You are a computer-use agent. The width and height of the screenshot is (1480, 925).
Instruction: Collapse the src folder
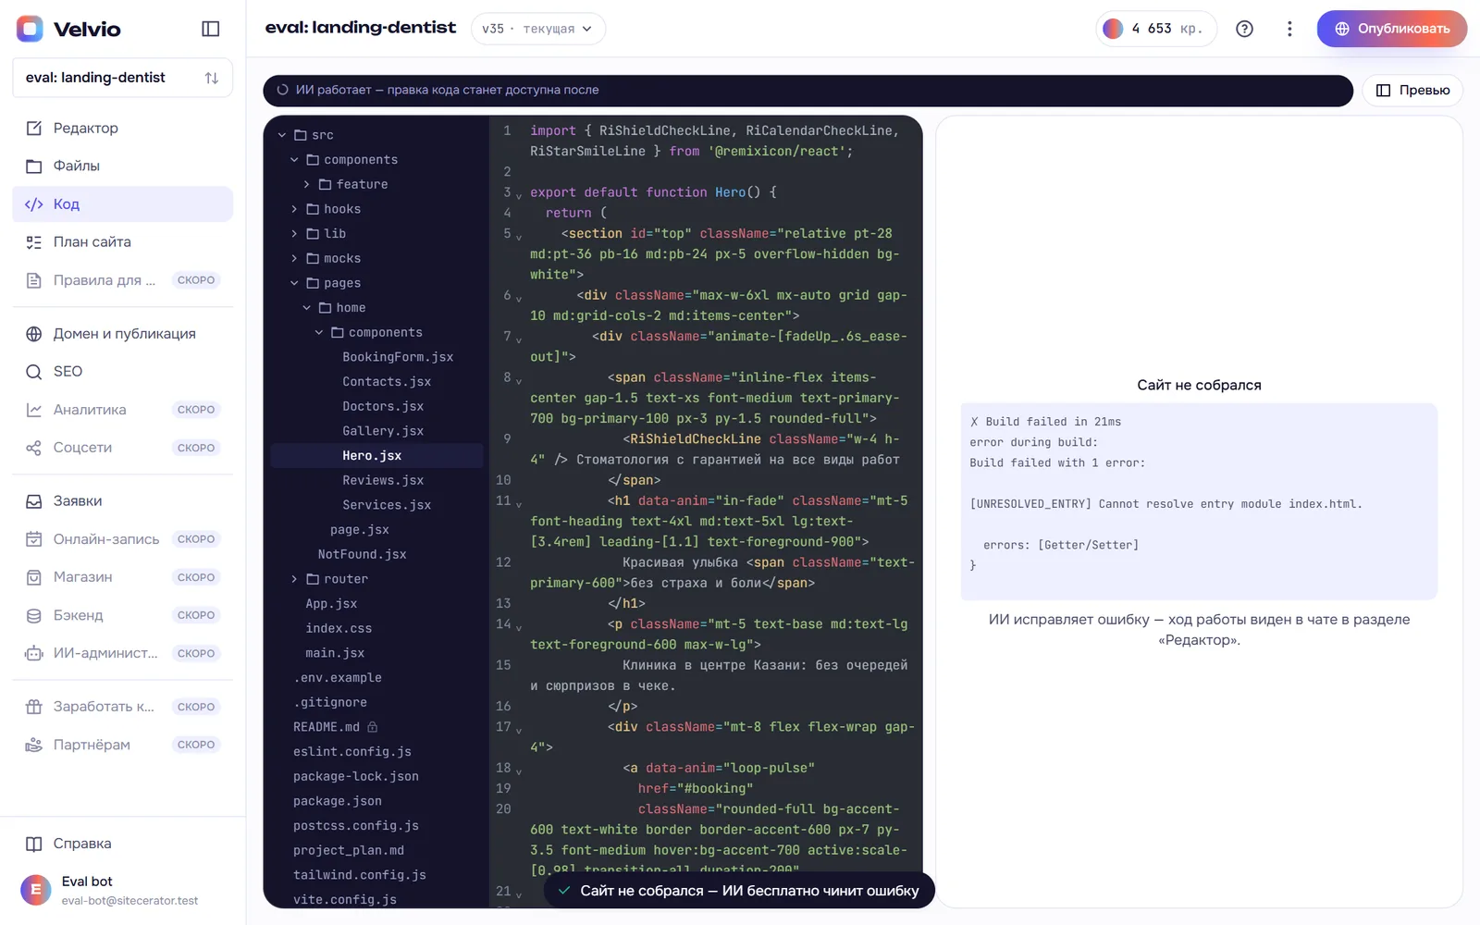282,135
